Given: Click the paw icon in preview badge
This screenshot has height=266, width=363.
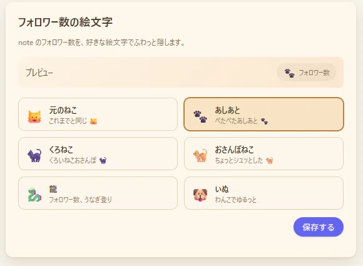Looking at the screenshot, I should point(289,73).
